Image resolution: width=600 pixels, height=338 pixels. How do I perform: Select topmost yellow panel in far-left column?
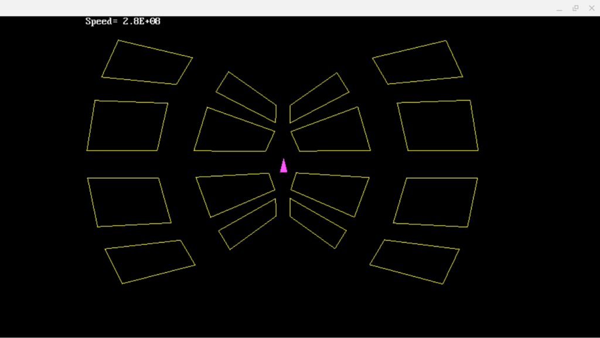point(147,63)
